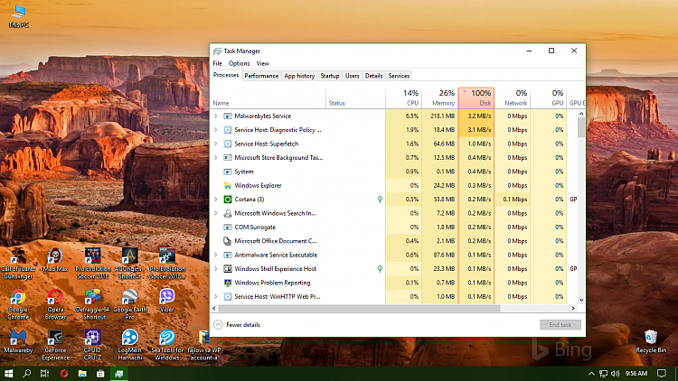Switch to the Startup tab
Image resolution: width=678 pixels, height=381 pixels.
[x=329, y=76]
